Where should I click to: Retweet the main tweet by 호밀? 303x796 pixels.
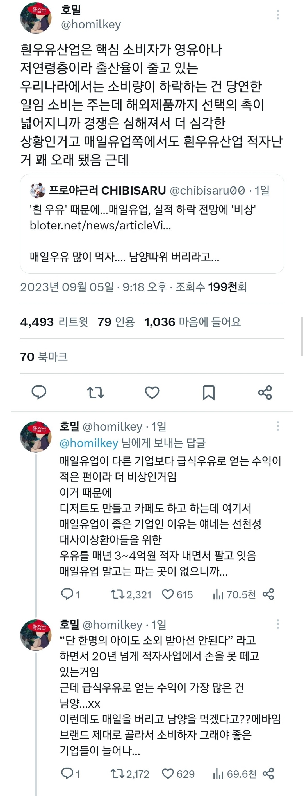pos(95,393)
